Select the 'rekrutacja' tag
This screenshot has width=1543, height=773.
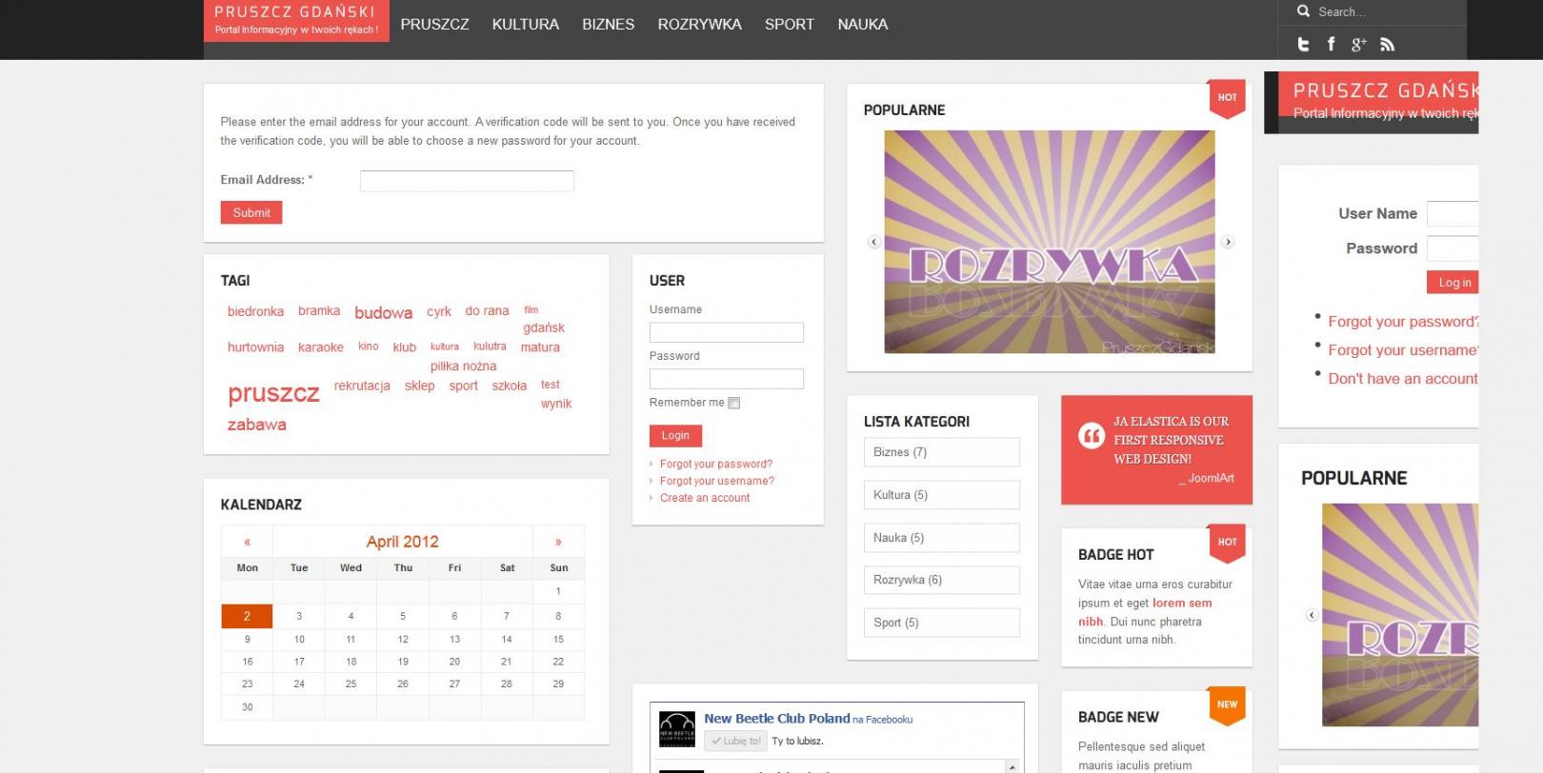click(362, 386)
